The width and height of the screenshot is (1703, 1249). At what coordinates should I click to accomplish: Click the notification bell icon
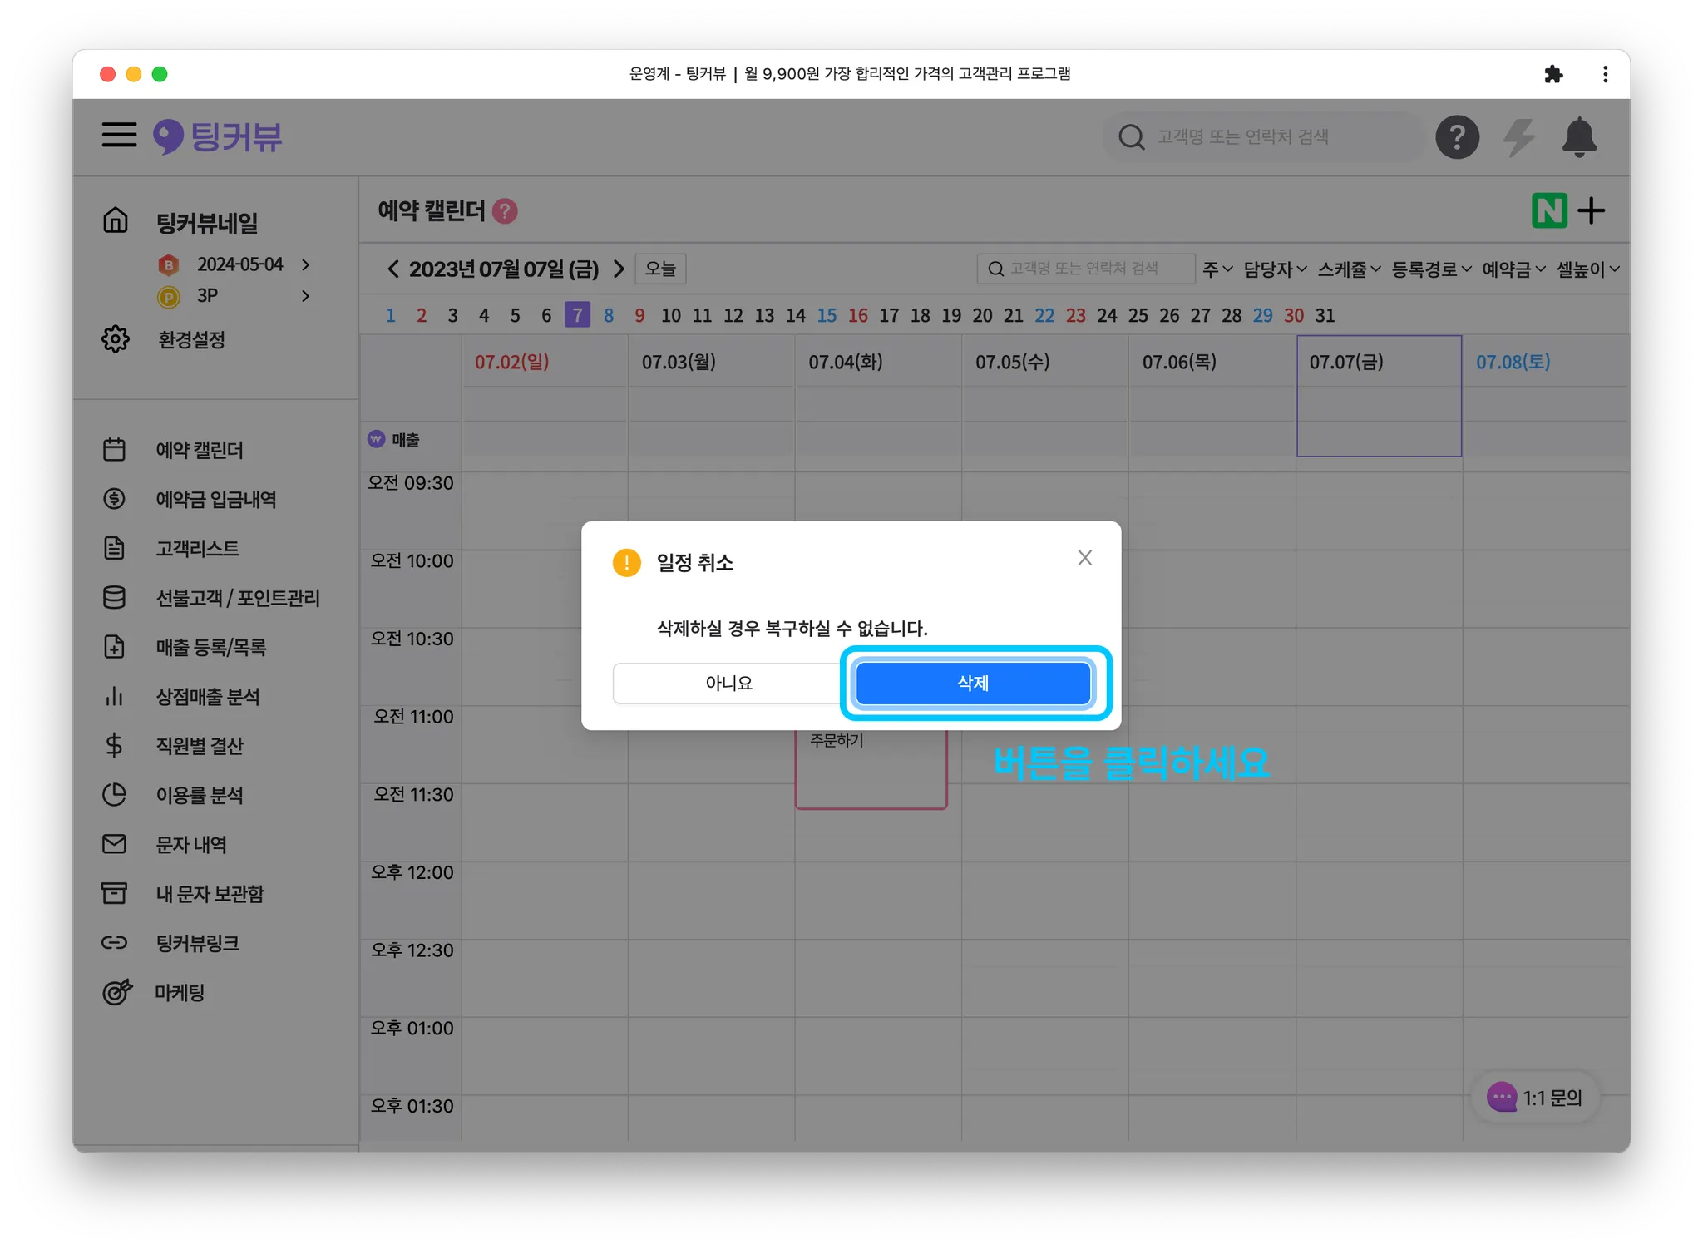pyautogui.click(x=1578, y=137)
